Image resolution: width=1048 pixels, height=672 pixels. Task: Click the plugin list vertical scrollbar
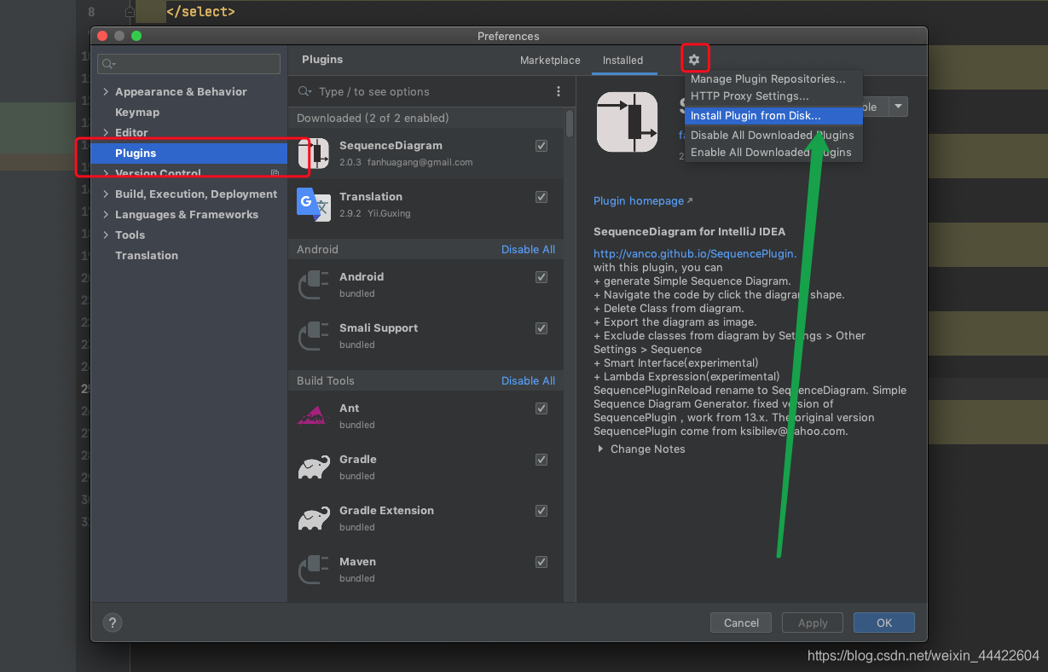(570, 123)
